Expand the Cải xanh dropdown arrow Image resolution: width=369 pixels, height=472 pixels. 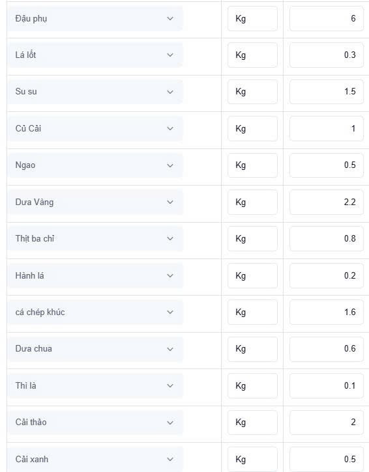click(x=170, y=460)
